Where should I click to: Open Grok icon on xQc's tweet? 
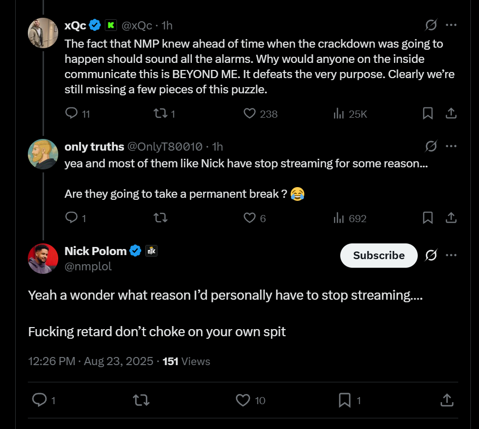tap(431, 25)
